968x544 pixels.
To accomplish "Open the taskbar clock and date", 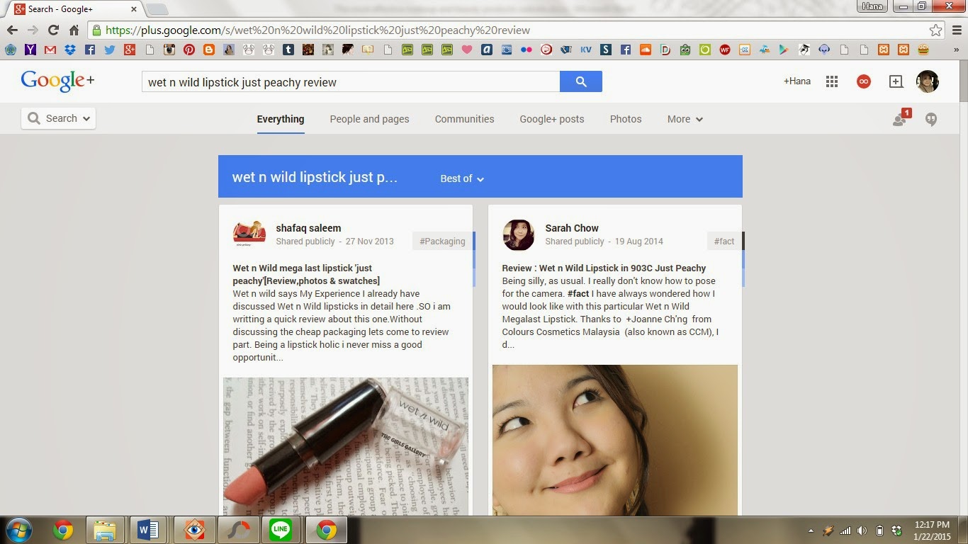I will [933, 531].
